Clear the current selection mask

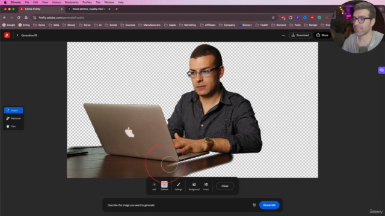(225, 186)
